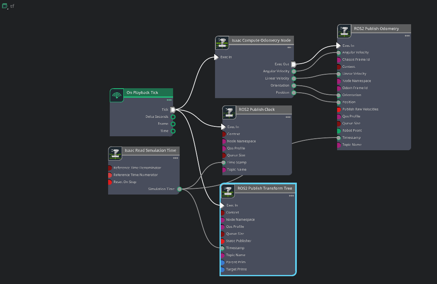
Task: Expand ROS2 Publish Transform Tree three-dot menu
Action: (291, 196)
